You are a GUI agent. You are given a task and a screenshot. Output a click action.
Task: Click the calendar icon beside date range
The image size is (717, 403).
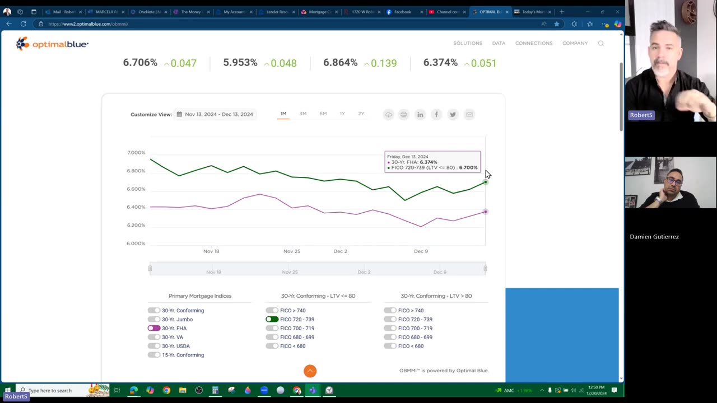pos(179,114)
